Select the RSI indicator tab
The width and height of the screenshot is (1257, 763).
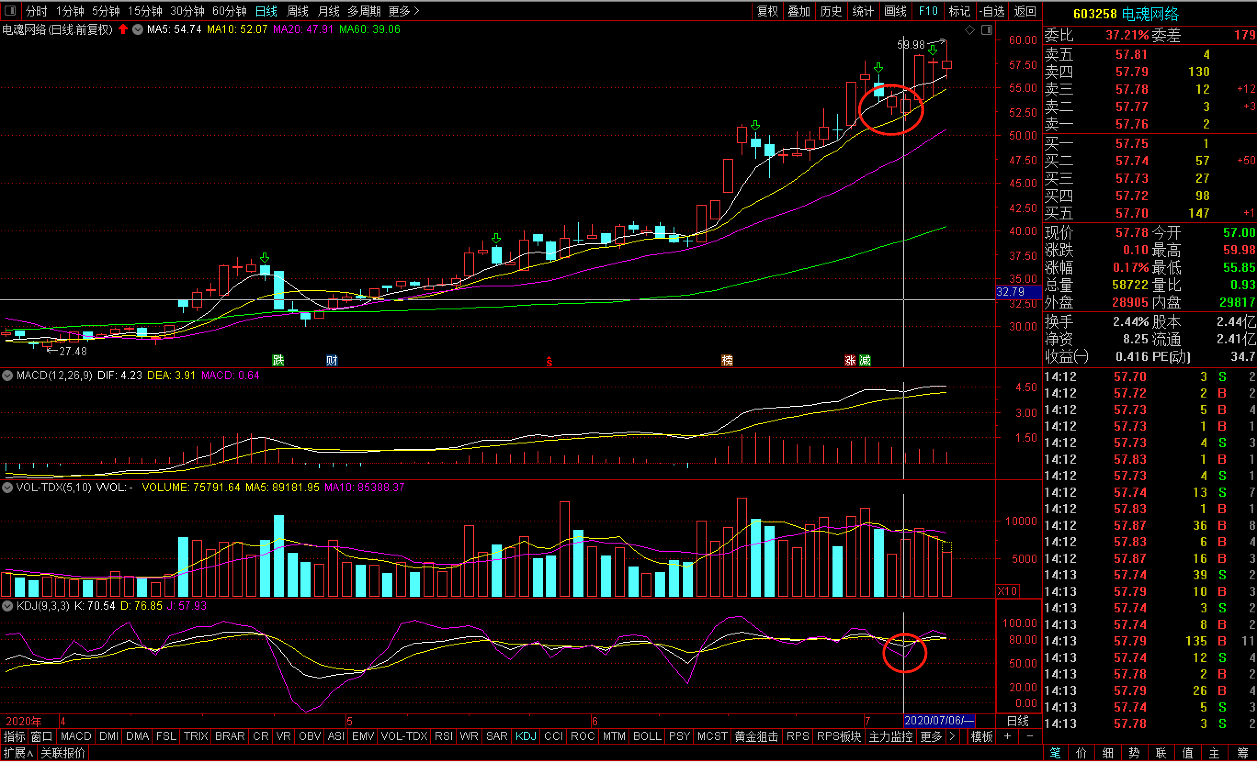point(443,737)
